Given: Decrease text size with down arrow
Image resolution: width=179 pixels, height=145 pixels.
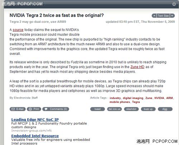Looking at the screenshot, I should 172,16.
